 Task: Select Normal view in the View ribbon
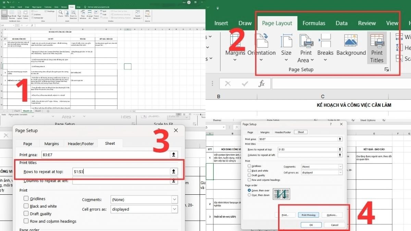4,14
